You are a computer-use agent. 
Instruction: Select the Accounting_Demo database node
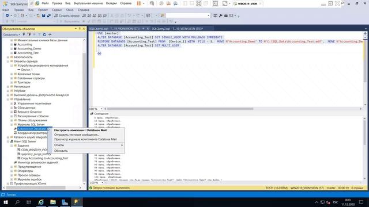click(29, 48)
